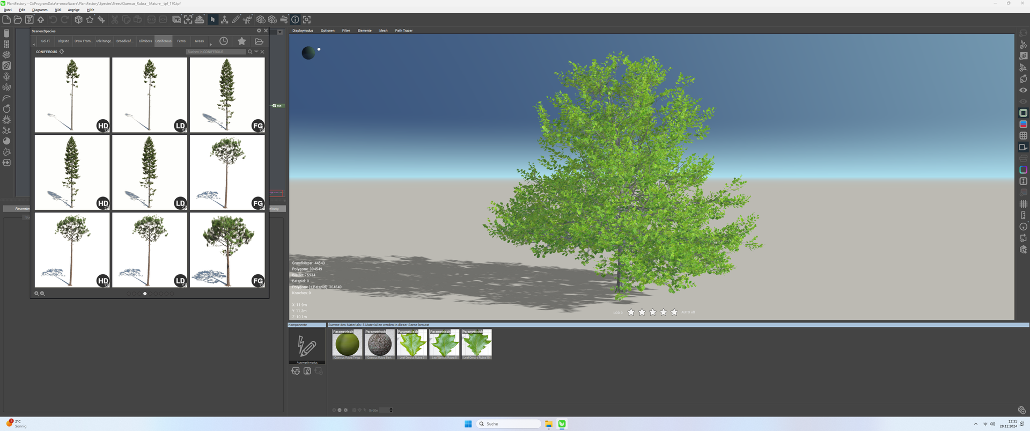
Task: Open the Path Tracer viewport menu
Action: click(x=404, y=31)
